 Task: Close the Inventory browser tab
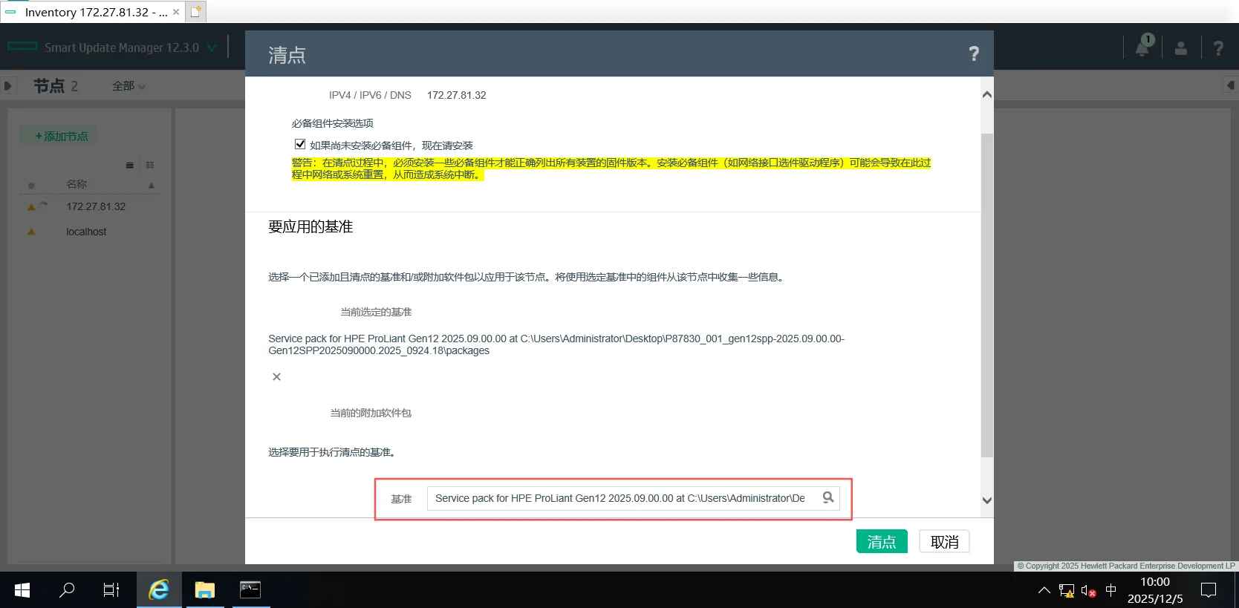pyautogui.click(x=176, y=12)
